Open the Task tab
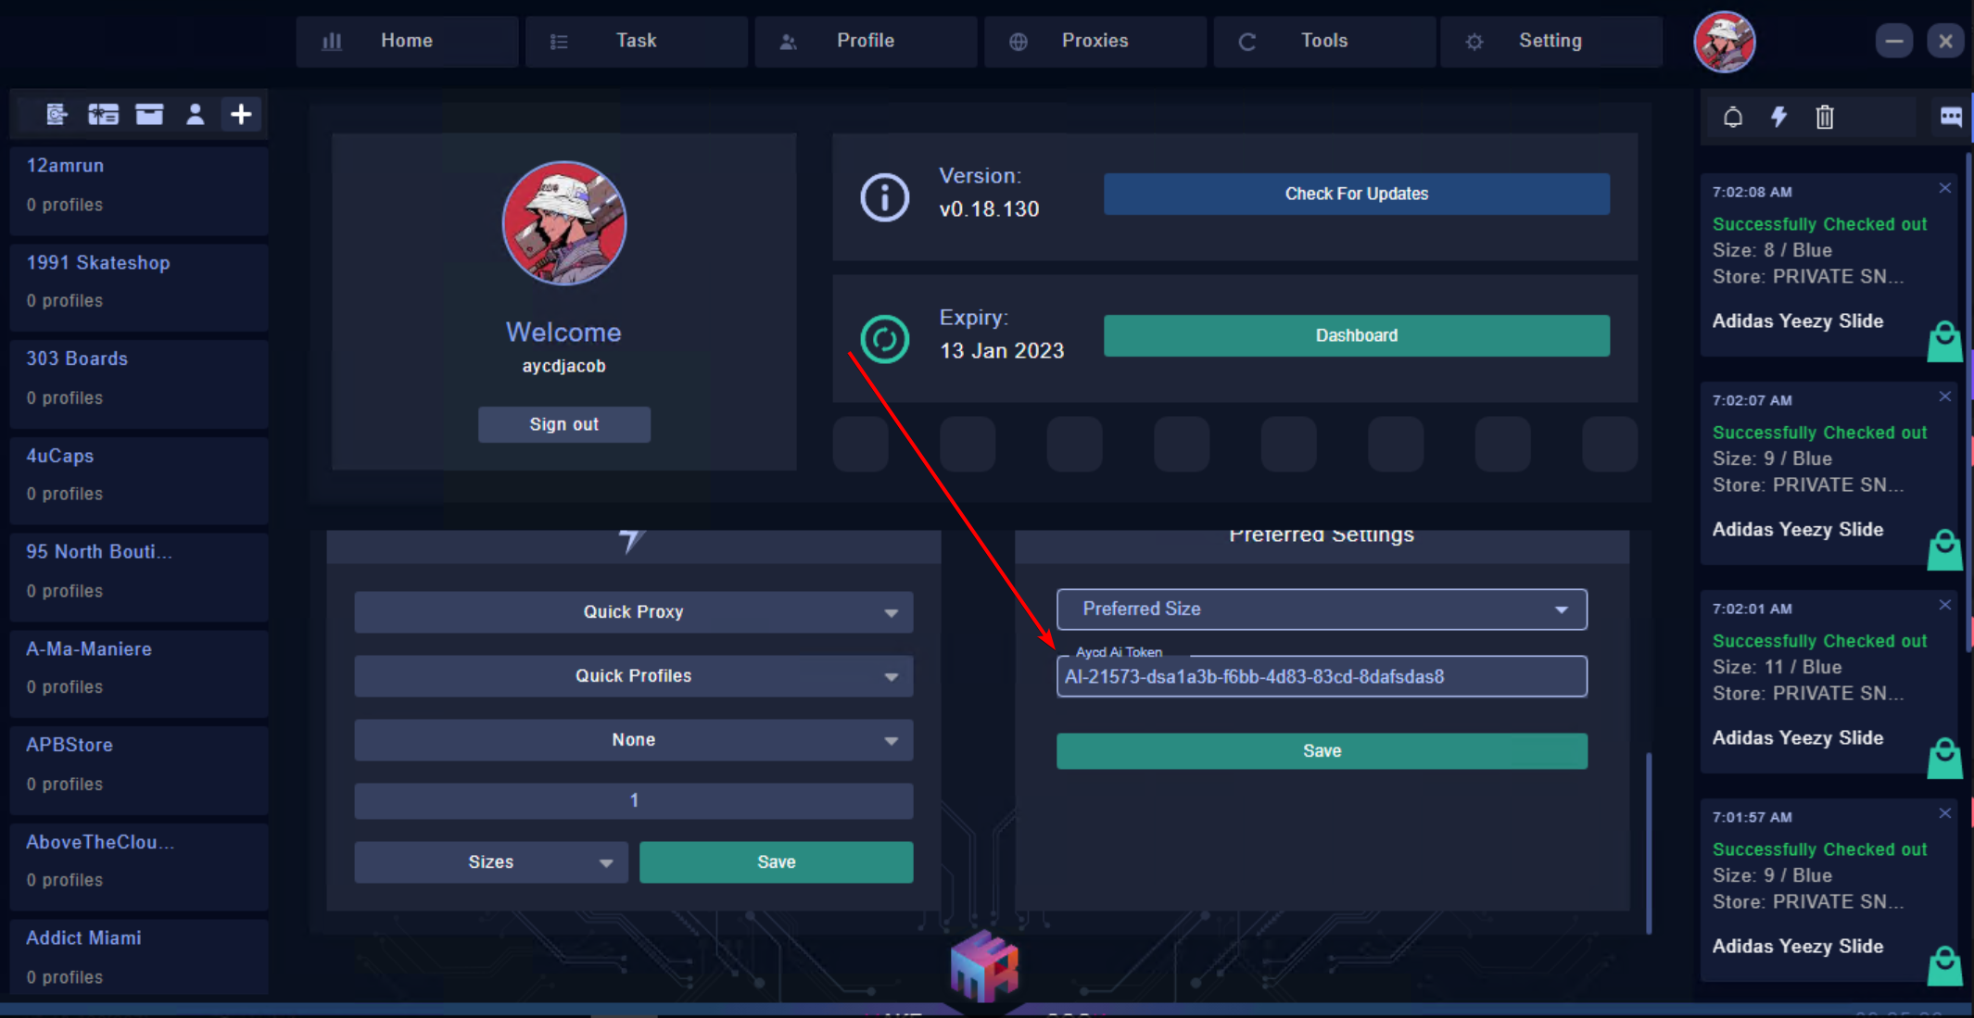1974x1018 pixels. [636, 41]
